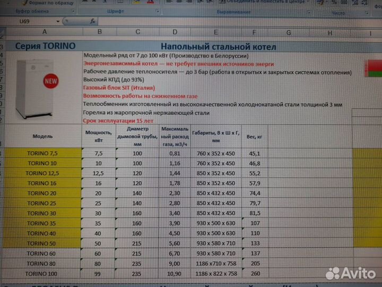Select the 'Газовый блок SIT (Италия)' cell
The image size is (382, 287).
click(119, 88)
